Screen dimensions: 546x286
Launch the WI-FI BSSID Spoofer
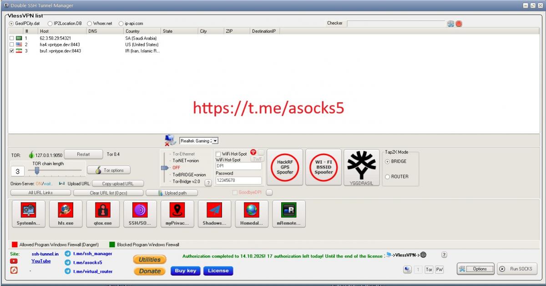coord(324,166)
